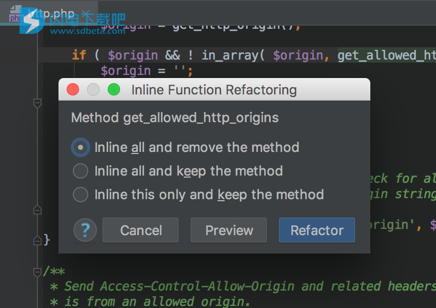Click the $origin = '' assignment line

tap(147, 71)
